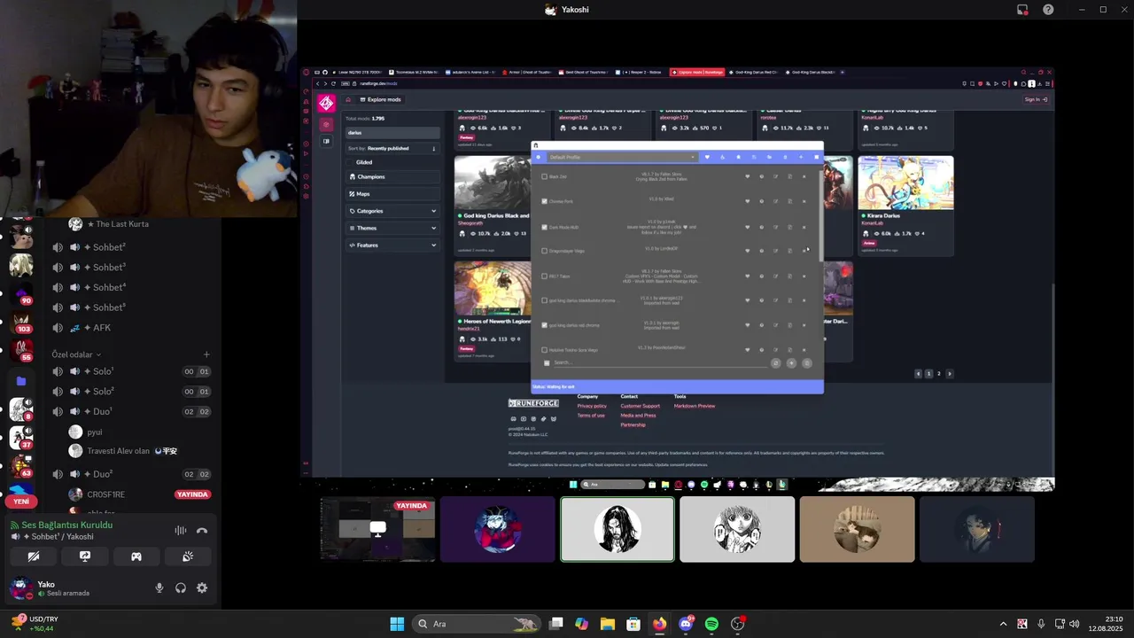Open server with 90 unread badge
Image resolution: width=1134 pixels, height=638 pixels.
[x=21, y=293]
